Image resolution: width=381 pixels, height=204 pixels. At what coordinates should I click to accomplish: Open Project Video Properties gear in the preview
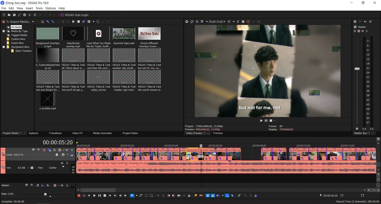point(187,22)
